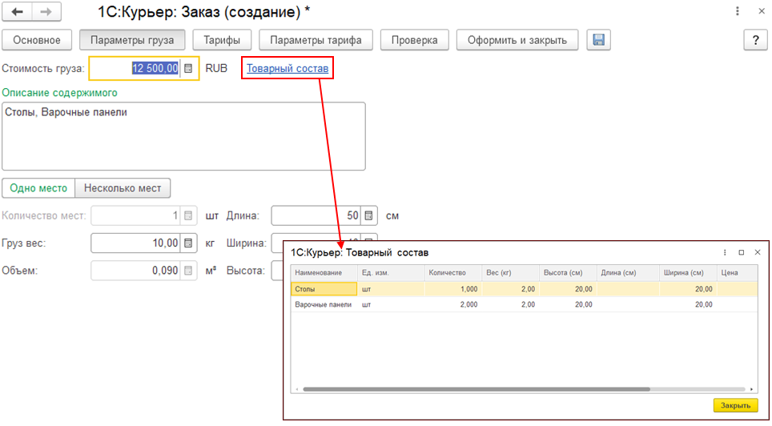Select the Варочные панели row name cell
The height and width of the screenshot is (426, 772).
click(x=324, y=304)
